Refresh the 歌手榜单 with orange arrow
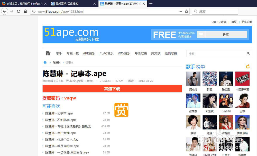 coord(248,67)
